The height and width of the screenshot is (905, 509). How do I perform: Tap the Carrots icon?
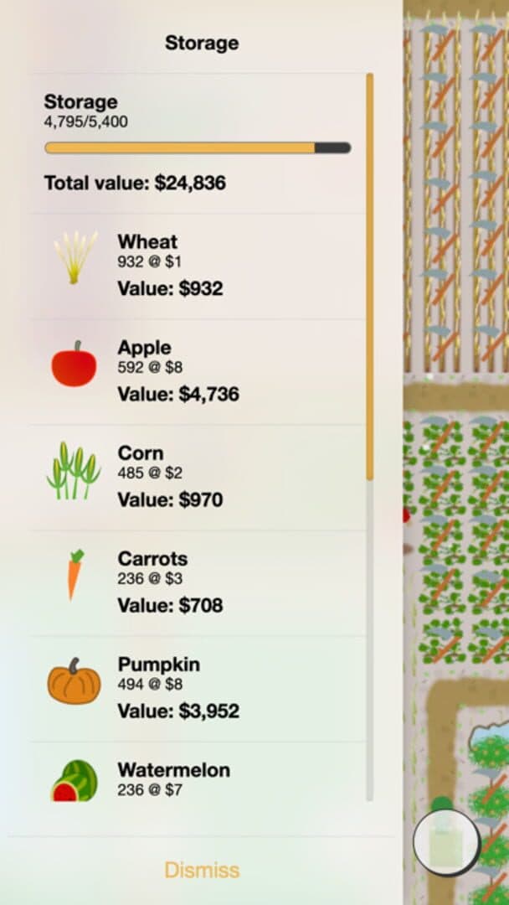point(75,574)
